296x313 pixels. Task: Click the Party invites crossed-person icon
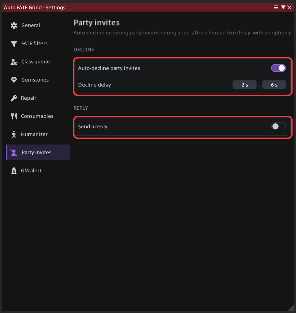pos(14,153)
